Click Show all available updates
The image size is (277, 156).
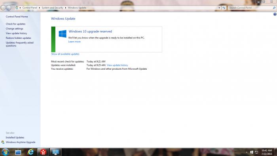point(65,54)
